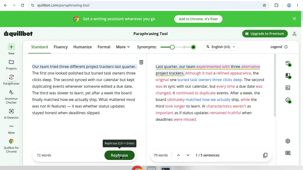Click "remained truthful" in output
This screenshot has width=303, height=170.
[225, 113]
